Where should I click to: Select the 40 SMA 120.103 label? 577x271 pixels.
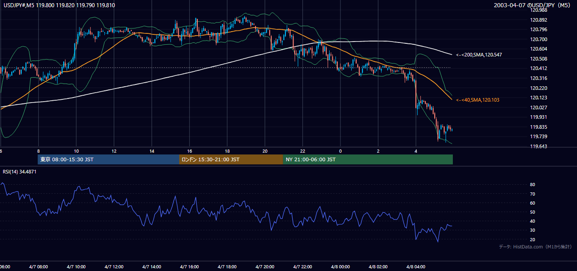(x=478, y=100)
